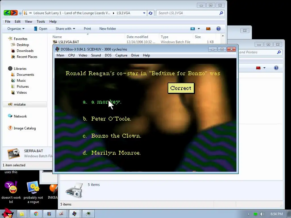The width and height of the screenshot is (291, 218).
Task: Expand the address bar history dropdown arrow
Action: pyautogui.click(x=144, y=13)
